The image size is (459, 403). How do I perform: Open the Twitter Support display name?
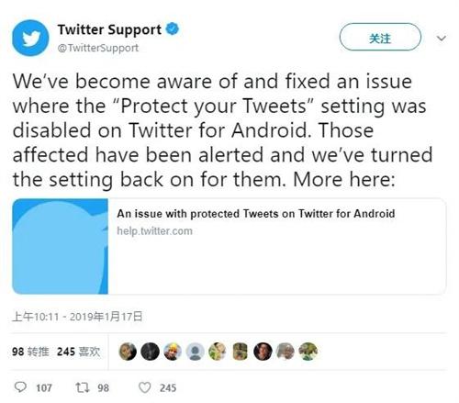tap(109, 29)
